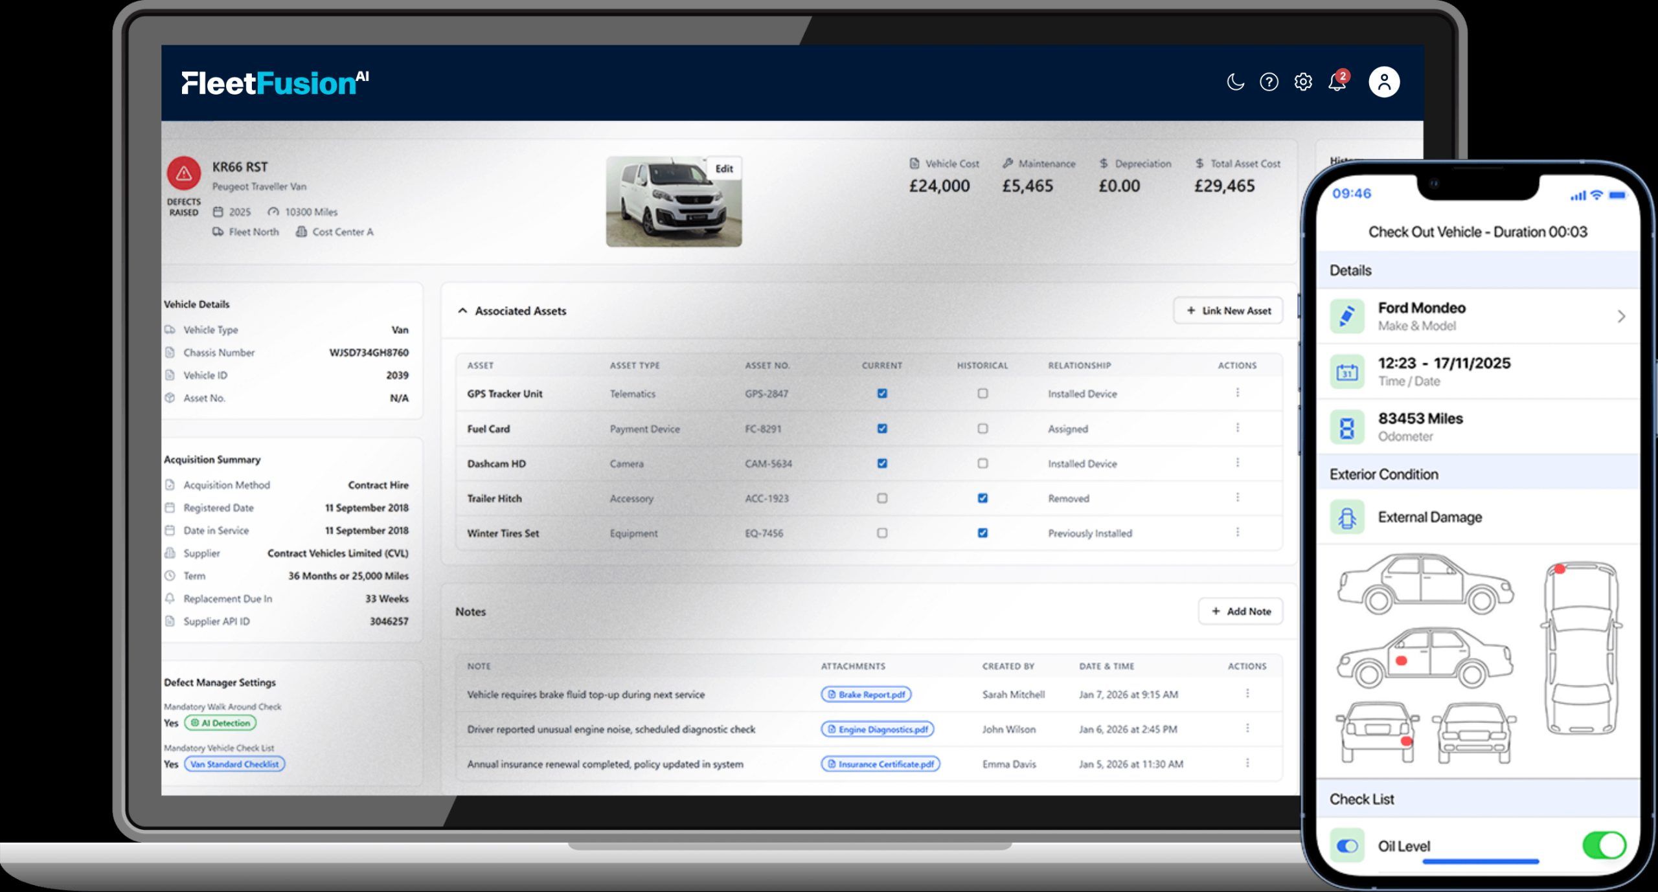Open Brake Report.pdf attachment
1658x892 pixels.
(x=866, y=695)
